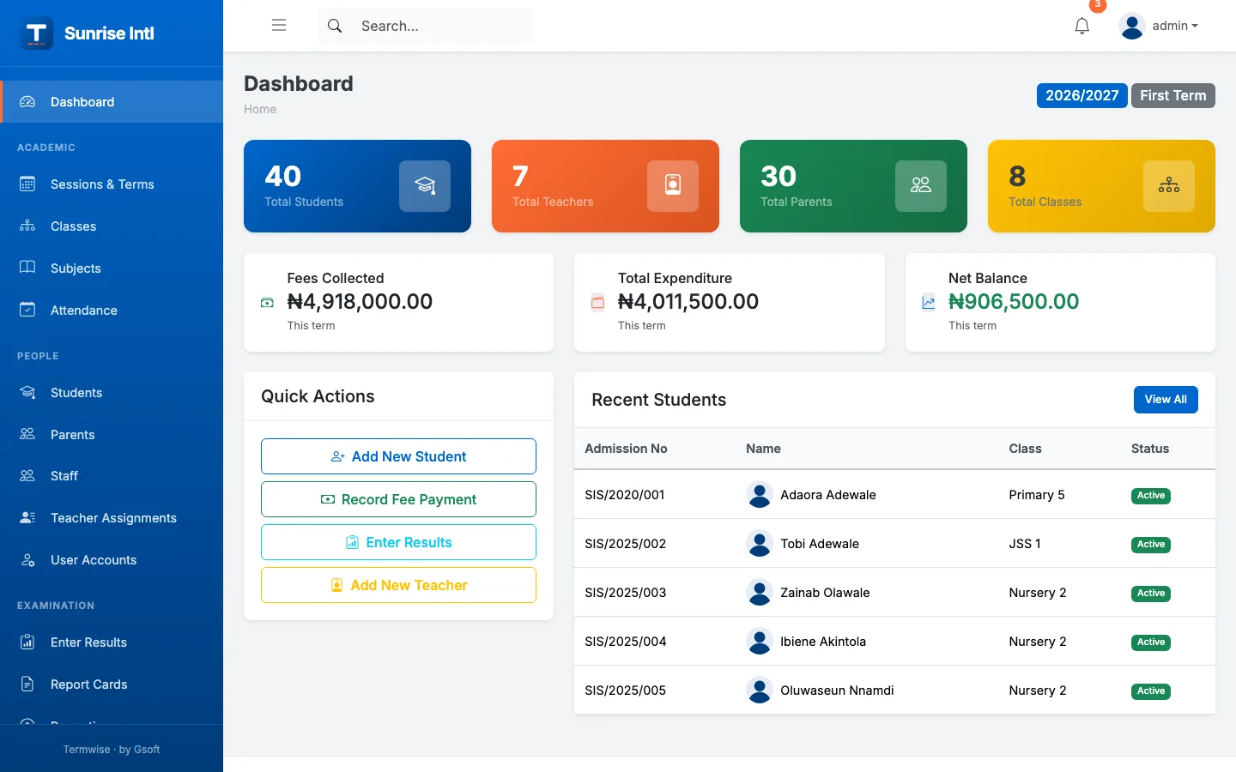Click Oluwaseun Nnamdi's avatar icon

760,691
